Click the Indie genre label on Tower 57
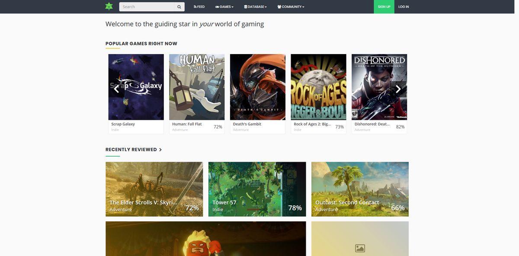 [218, 210]
